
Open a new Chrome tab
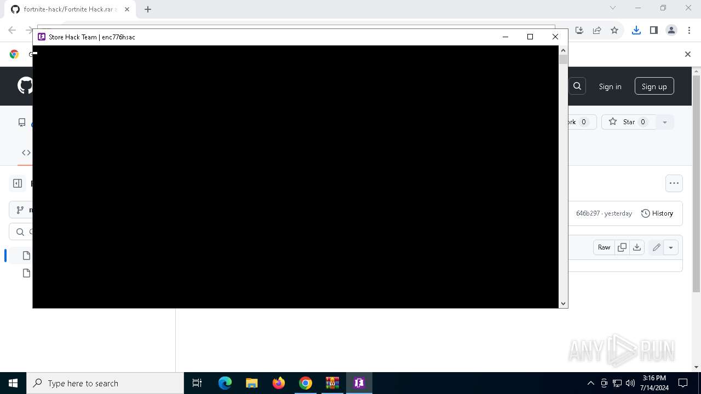click(x=148, y=9)
